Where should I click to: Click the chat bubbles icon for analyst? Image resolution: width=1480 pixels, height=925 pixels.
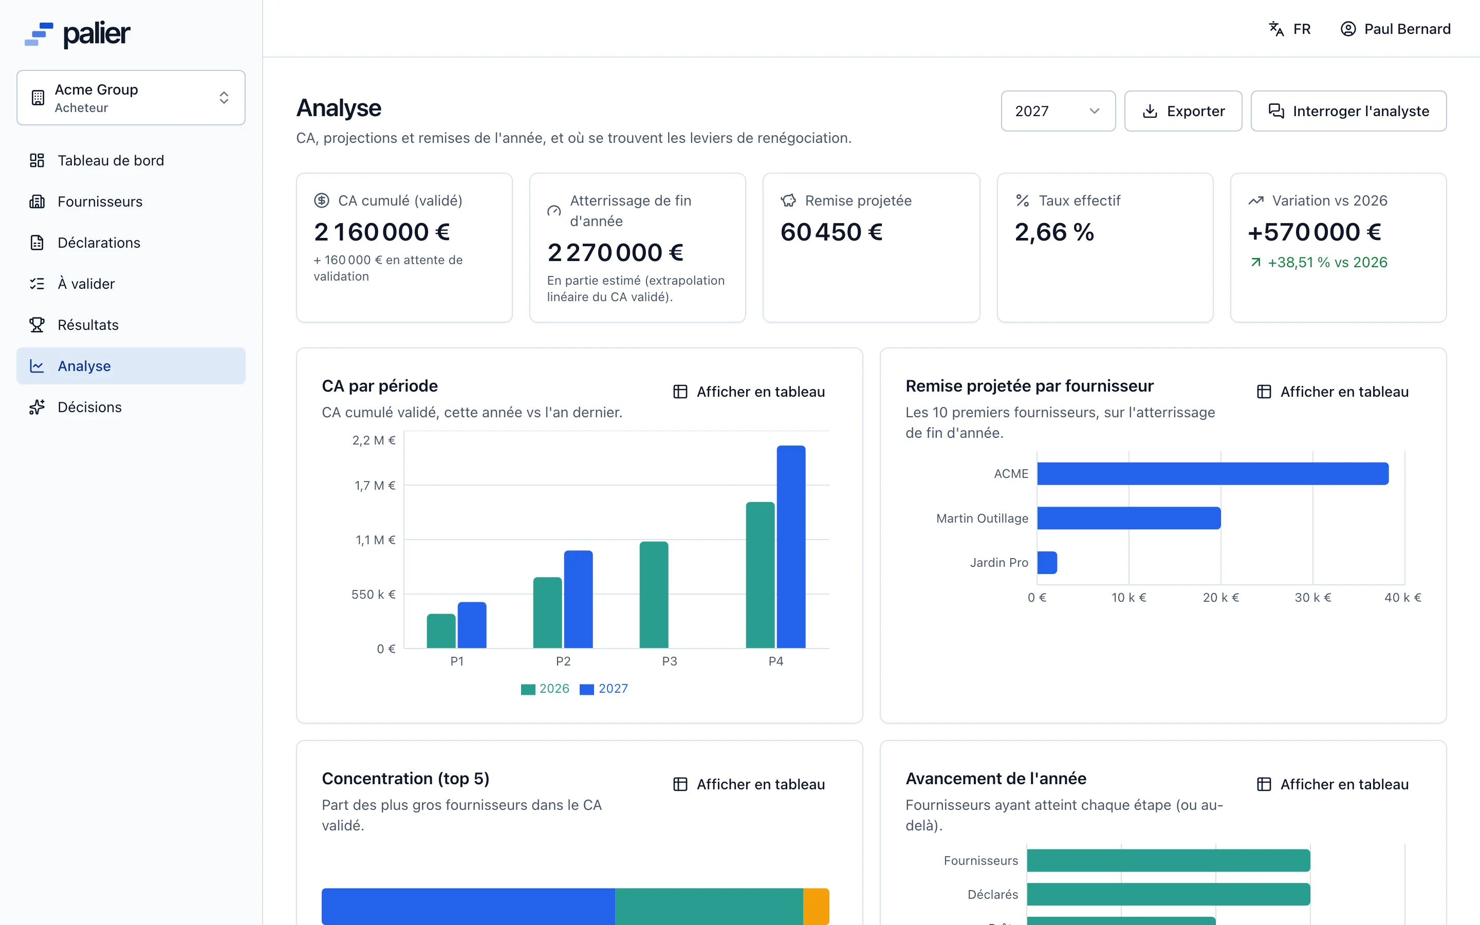click(x=1276, y=110)
